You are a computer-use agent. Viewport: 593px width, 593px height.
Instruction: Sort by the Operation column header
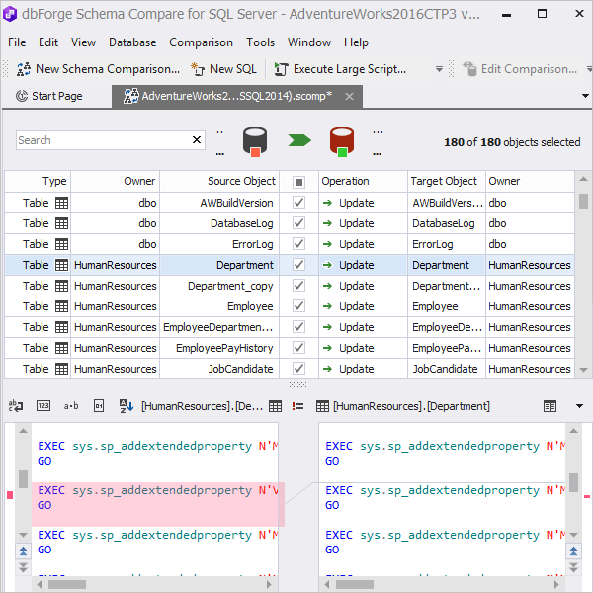point(363,181)
